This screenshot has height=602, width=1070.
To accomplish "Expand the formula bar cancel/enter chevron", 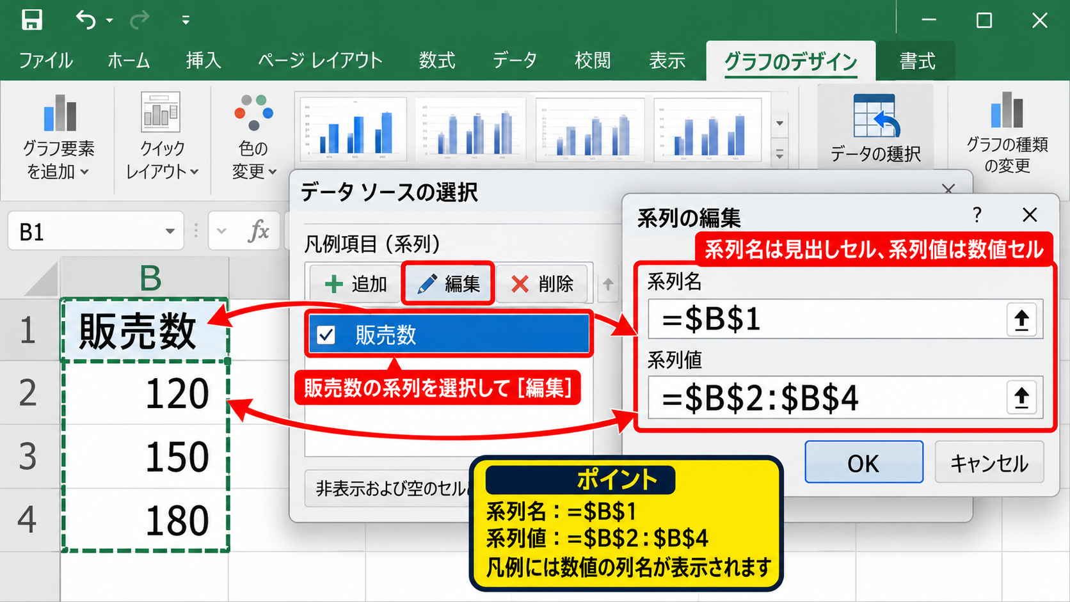I will click(221, 231).
